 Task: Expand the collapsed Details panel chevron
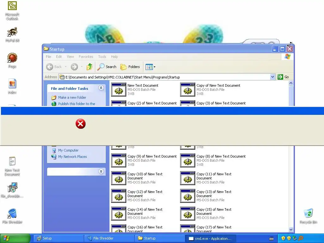coord(101,171)
